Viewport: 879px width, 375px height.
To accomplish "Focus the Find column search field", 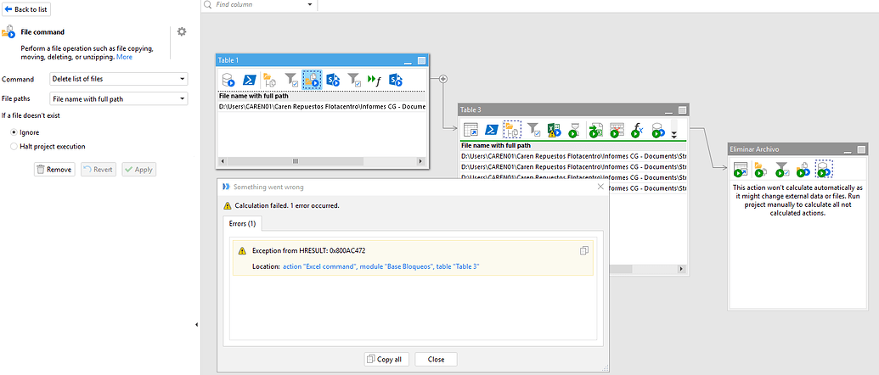I will [x=258, y=4].
